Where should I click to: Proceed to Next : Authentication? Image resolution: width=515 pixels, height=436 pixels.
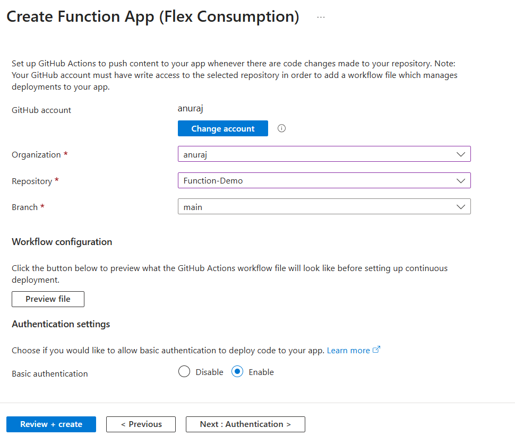245,424
